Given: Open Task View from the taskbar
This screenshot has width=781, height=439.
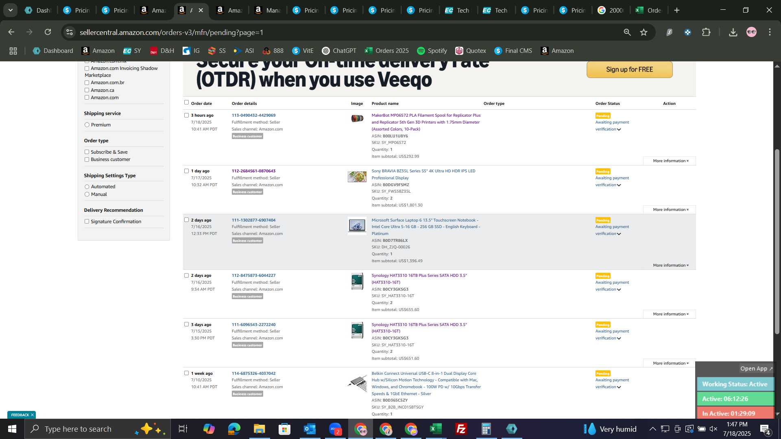Looking at the screenshot, I should coord(183,429).
